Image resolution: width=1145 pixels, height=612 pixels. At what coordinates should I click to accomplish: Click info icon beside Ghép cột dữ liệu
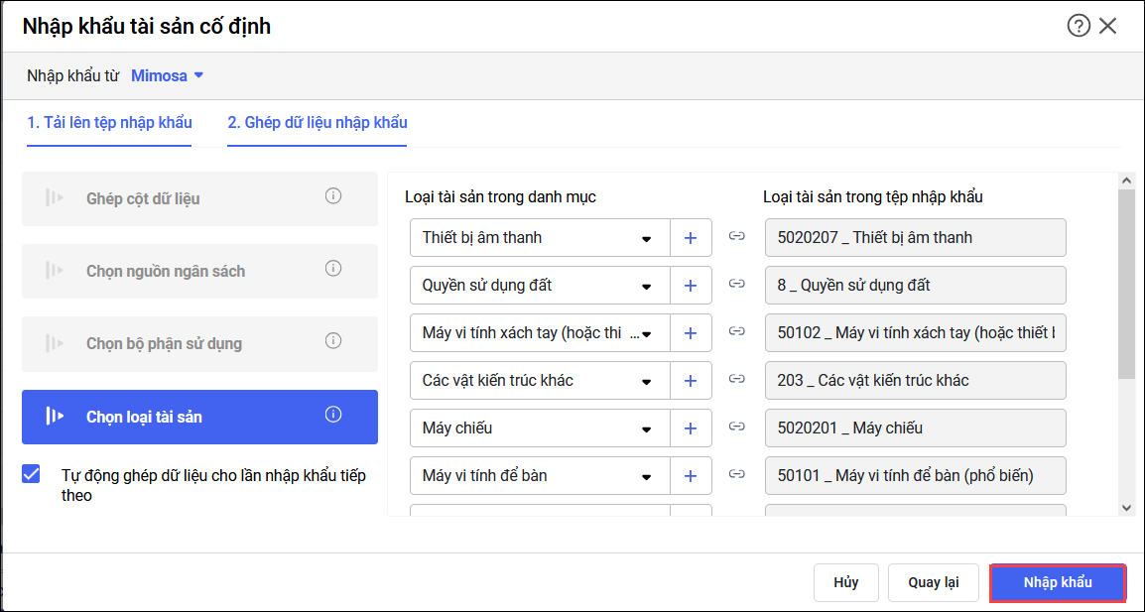(x=333, y=196)
